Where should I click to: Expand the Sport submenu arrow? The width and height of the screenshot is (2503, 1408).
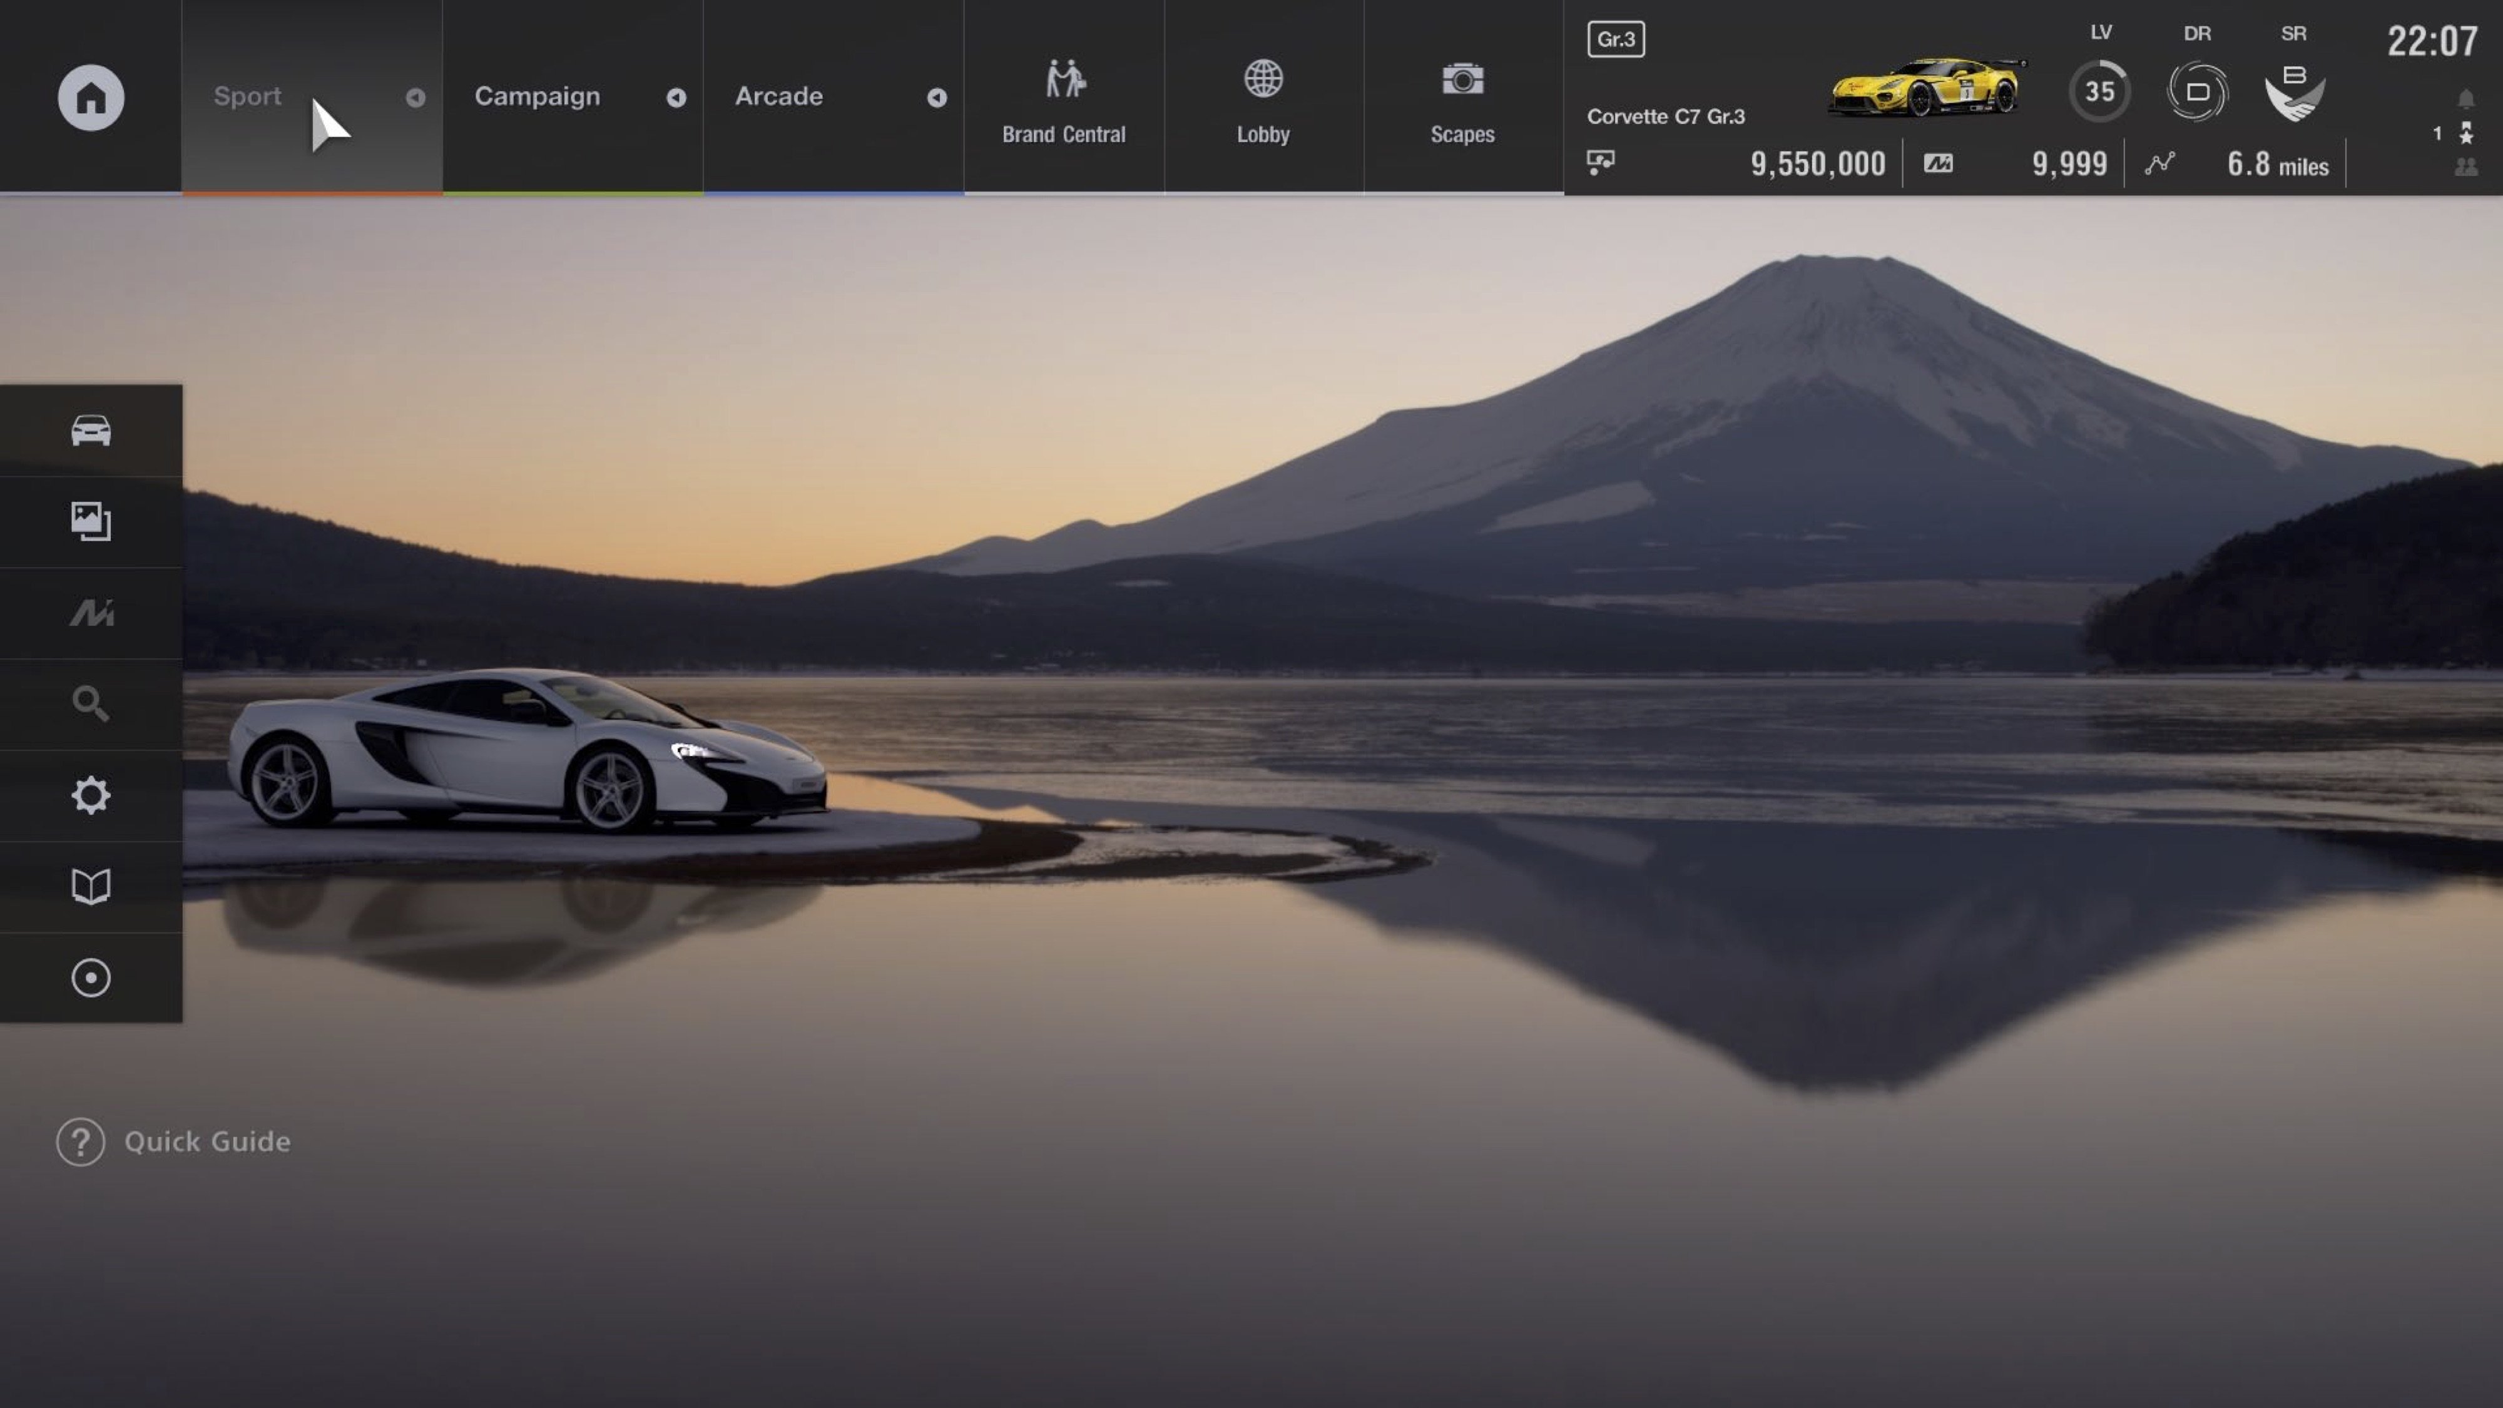tap(416, 97)
